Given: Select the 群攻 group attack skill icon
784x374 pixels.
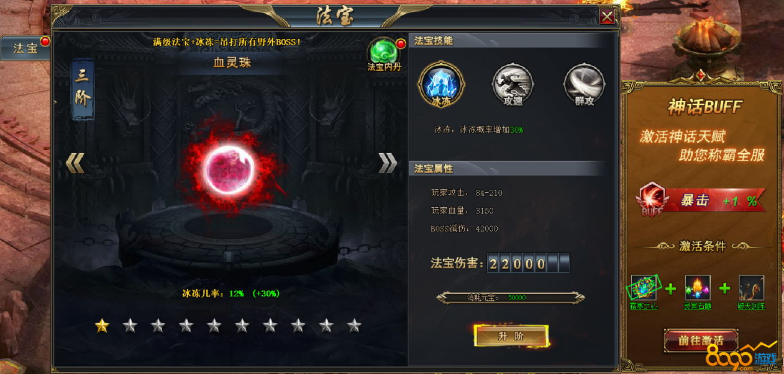Looking at the screenshot, I should pos(584,83).
